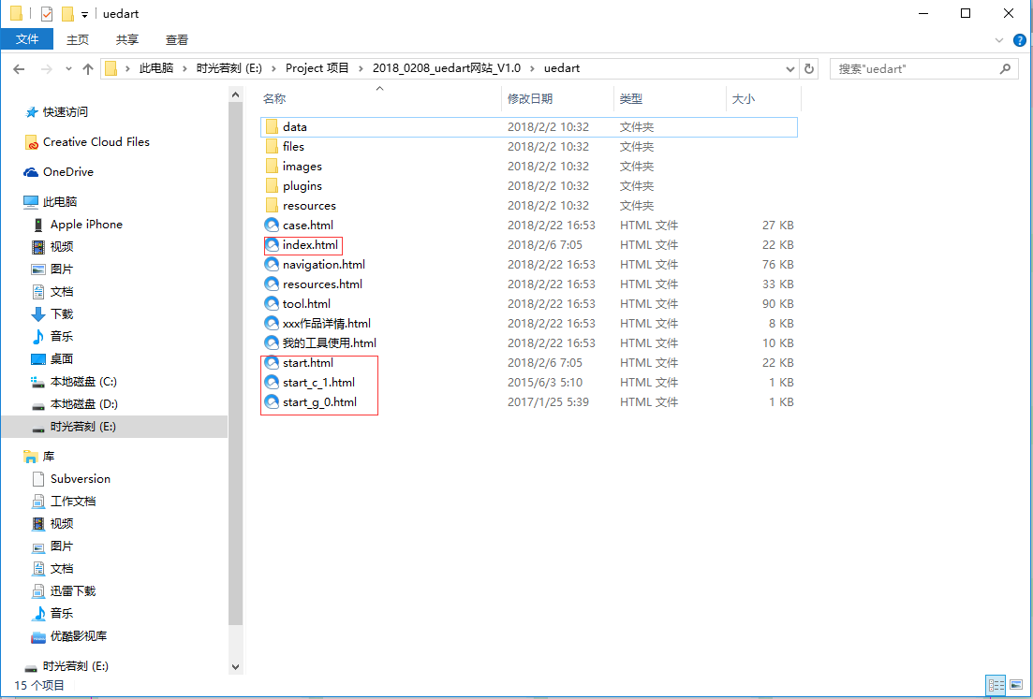Click the search magnifier icon
The height and width of the screenshot is (699, 1033).
(x=1006, y=69)
